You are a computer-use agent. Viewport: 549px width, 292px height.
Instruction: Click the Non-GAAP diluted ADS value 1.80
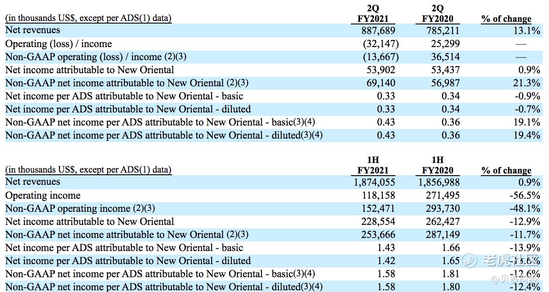click(x=451, y=286)
